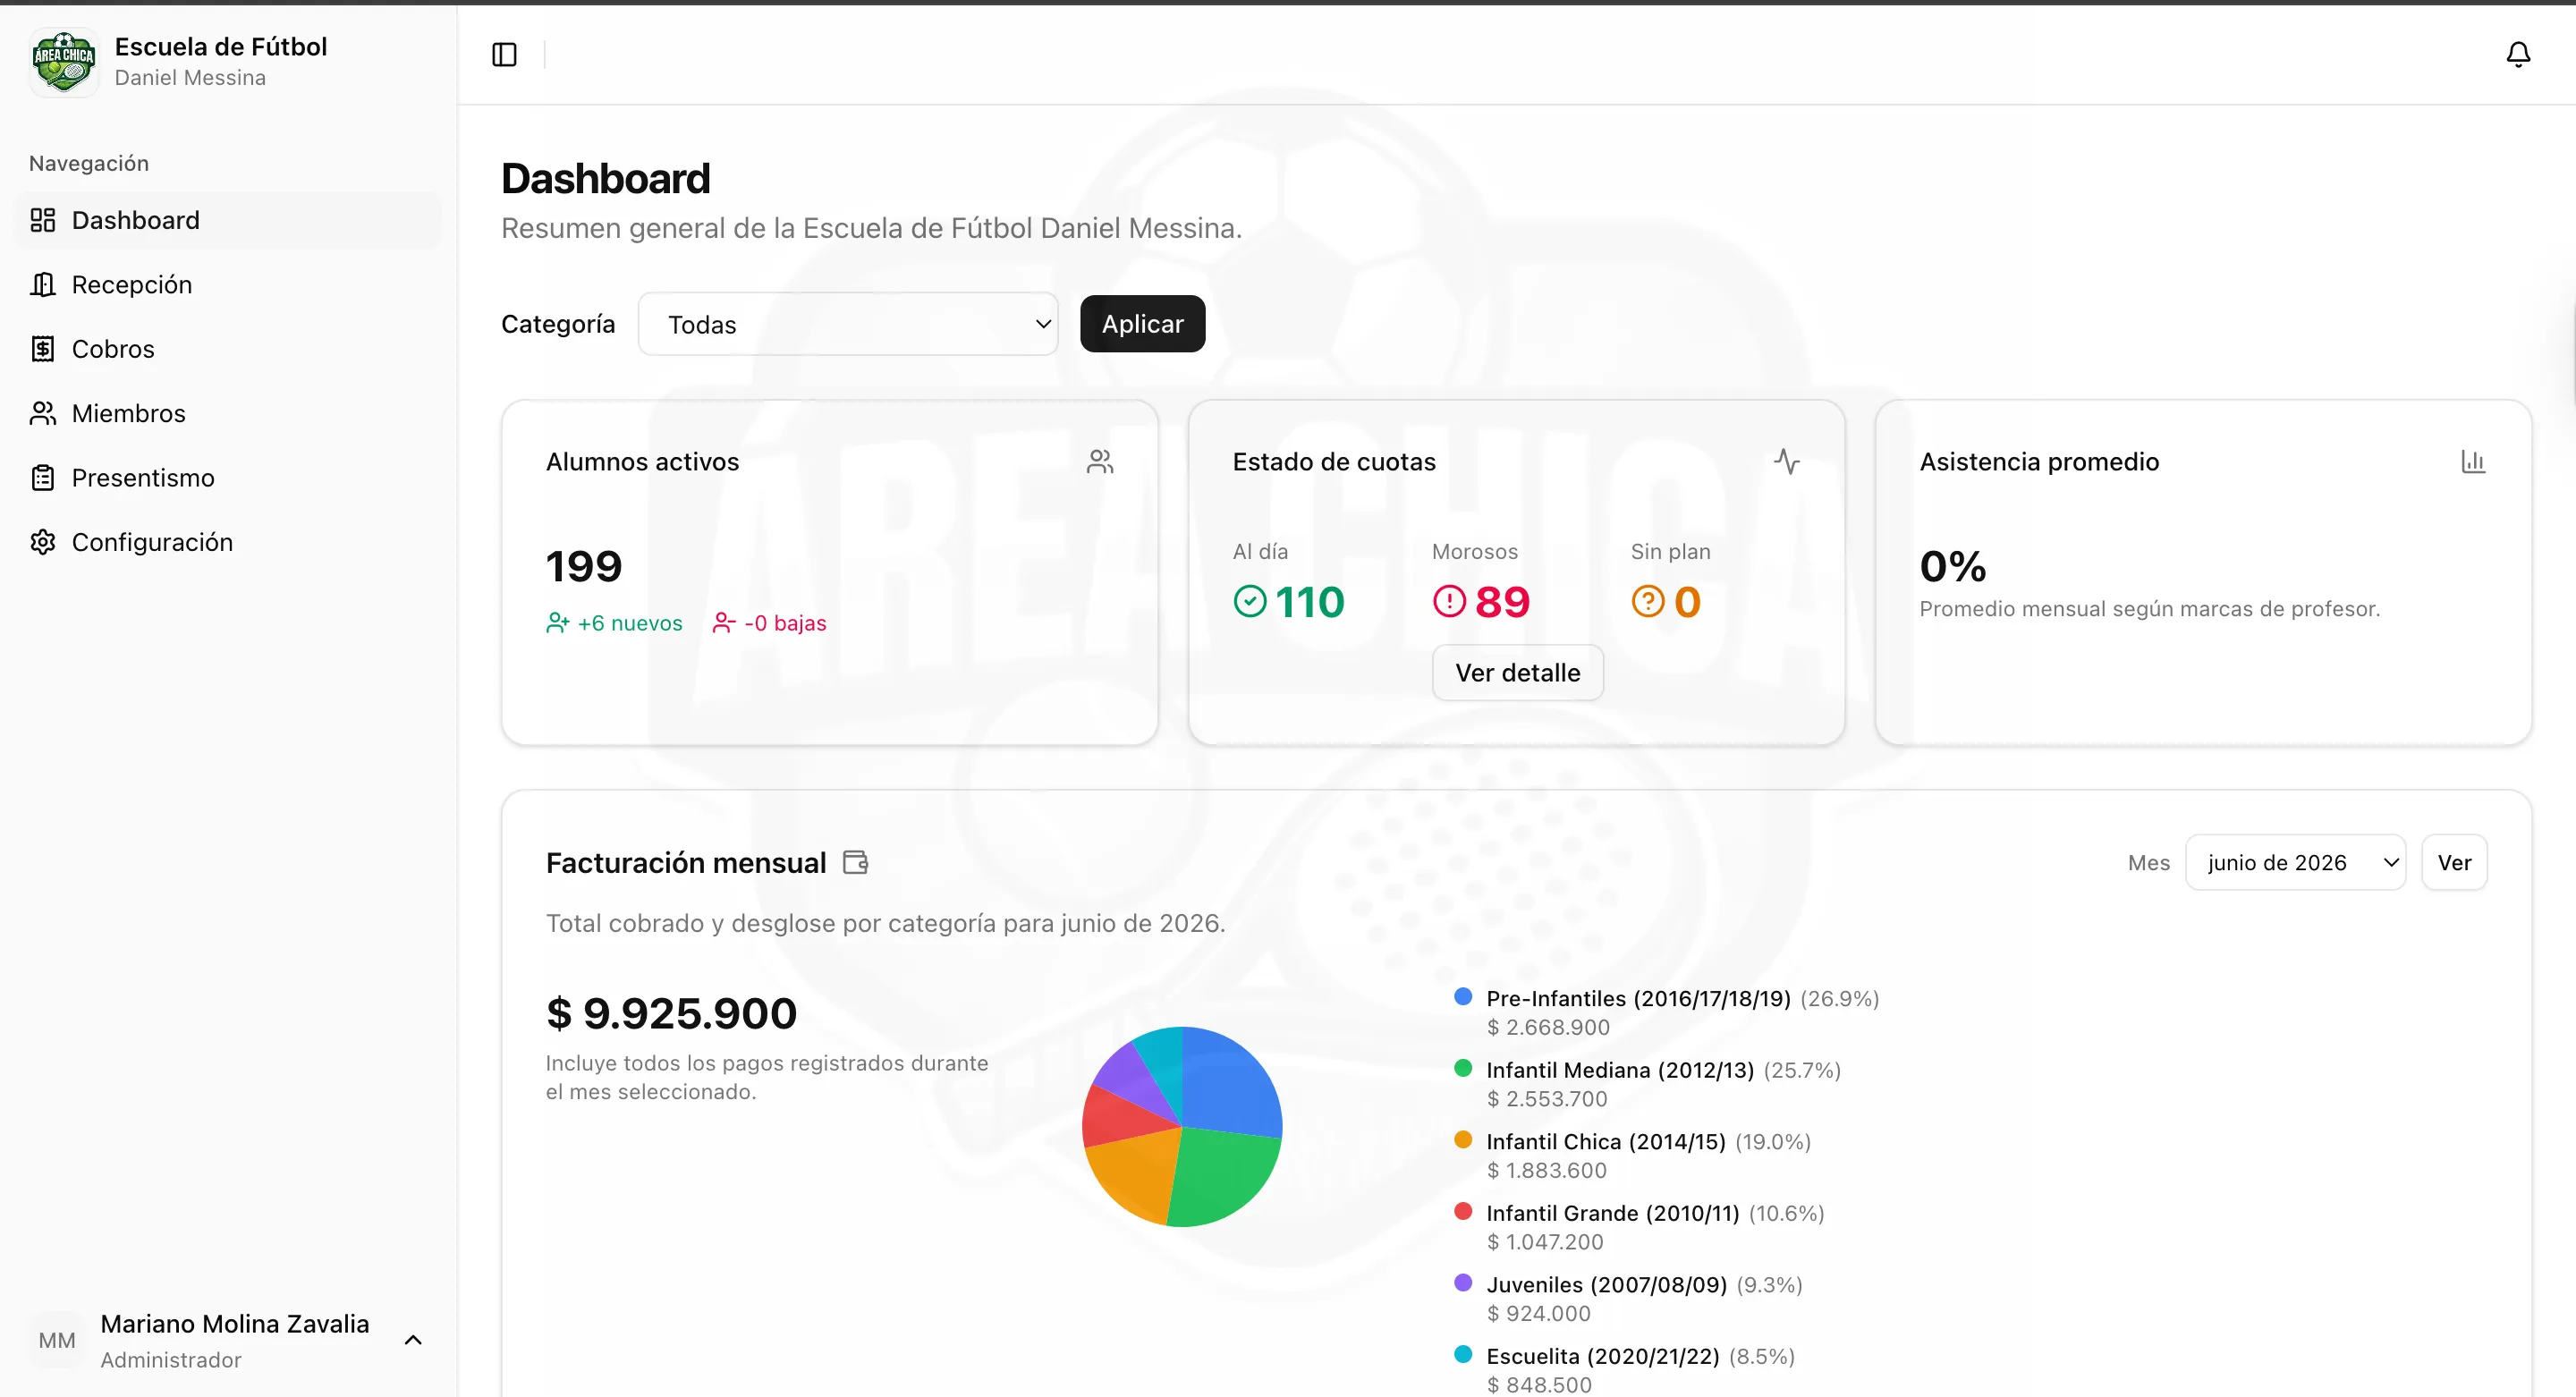Click the 0% attendance value
This screenshot has height=1397, width=2576.
pos(1953,567)
